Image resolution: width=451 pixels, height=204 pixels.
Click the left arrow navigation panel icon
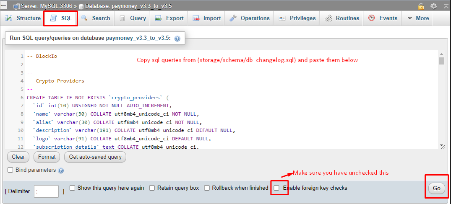3,6
